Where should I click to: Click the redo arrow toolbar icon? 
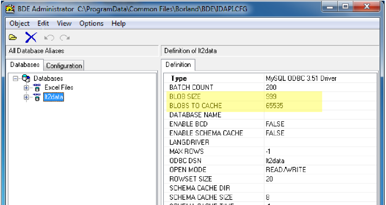(64, 37)
